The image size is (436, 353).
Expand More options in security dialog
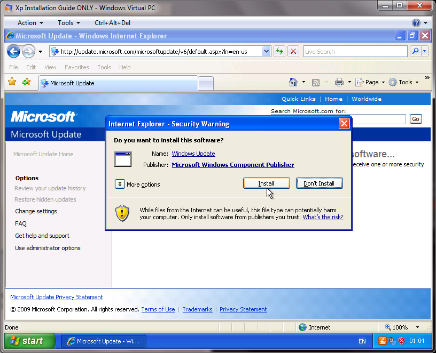(x=120, y=184)
